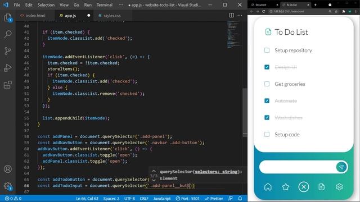Check the Setup repository checkbox
This screenshot has height=202, width=360.
point(267,50)
